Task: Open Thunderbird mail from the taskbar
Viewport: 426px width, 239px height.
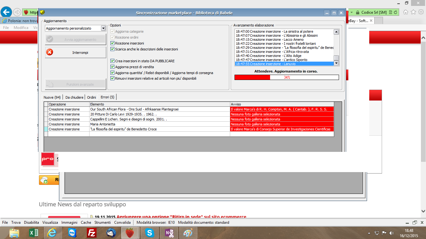Action: point(111,233)
